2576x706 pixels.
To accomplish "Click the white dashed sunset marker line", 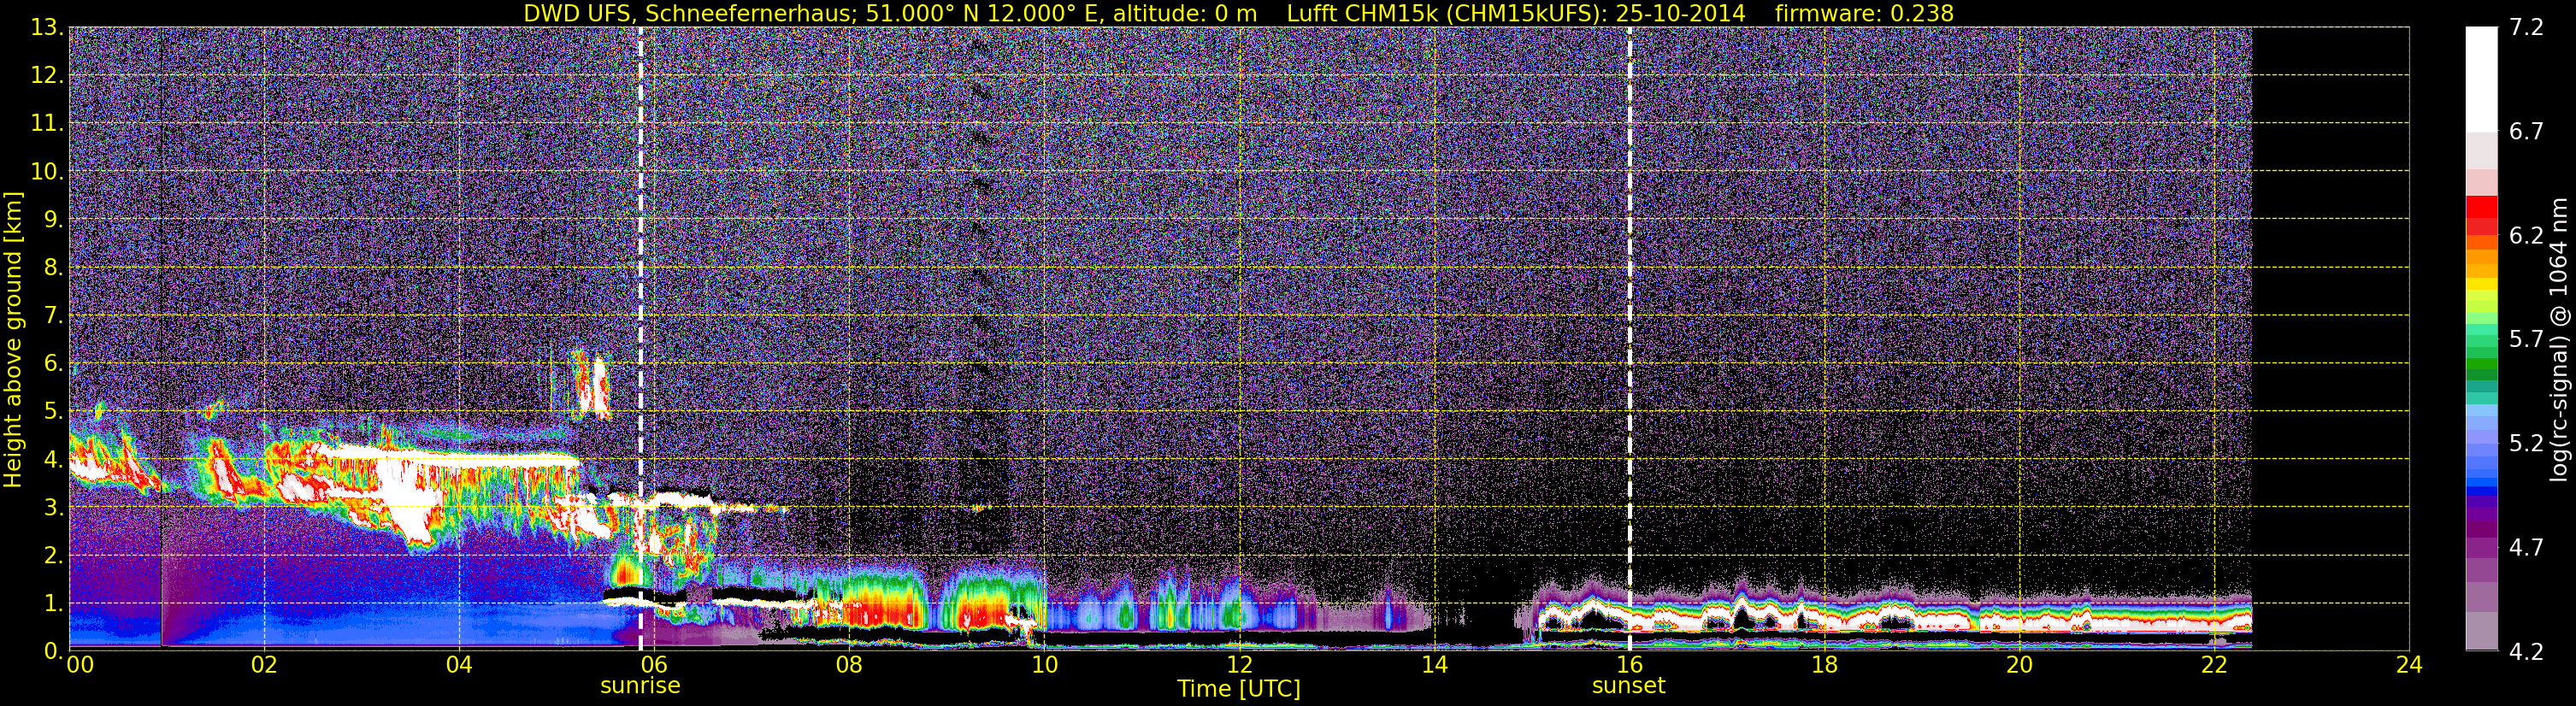I will point(1630,338).
